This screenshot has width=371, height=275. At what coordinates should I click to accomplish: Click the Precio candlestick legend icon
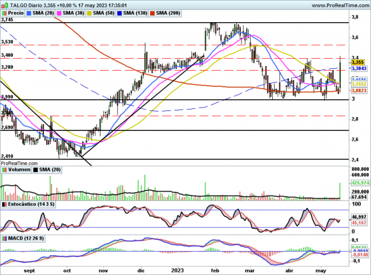(5, 13)
